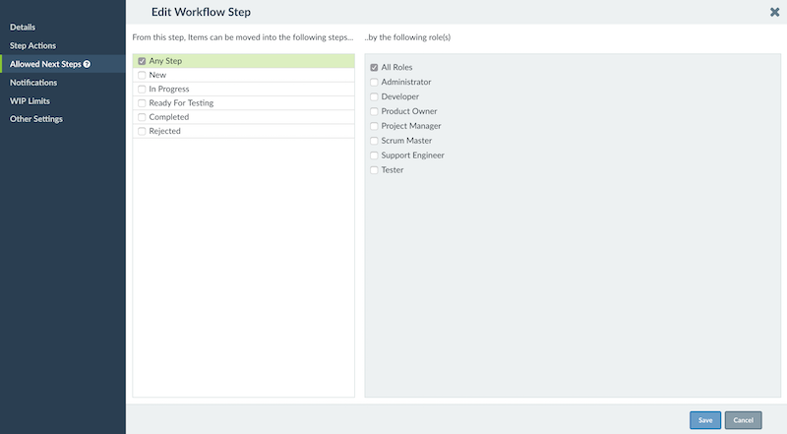Click the 'Product Owner' role label
This screenshot has width=787, height=434.
[409, 111]
